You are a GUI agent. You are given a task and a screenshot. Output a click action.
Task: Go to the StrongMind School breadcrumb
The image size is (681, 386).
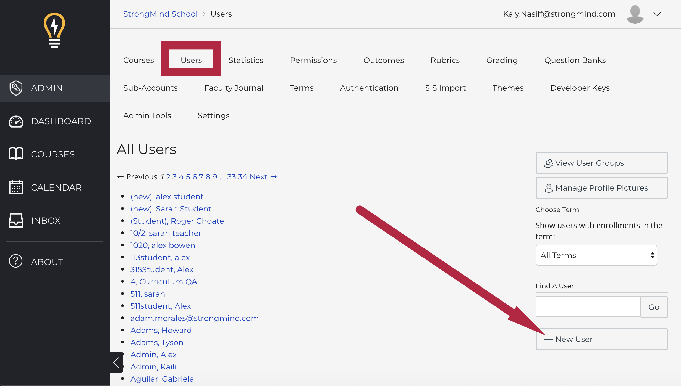(x=160, y=14)
